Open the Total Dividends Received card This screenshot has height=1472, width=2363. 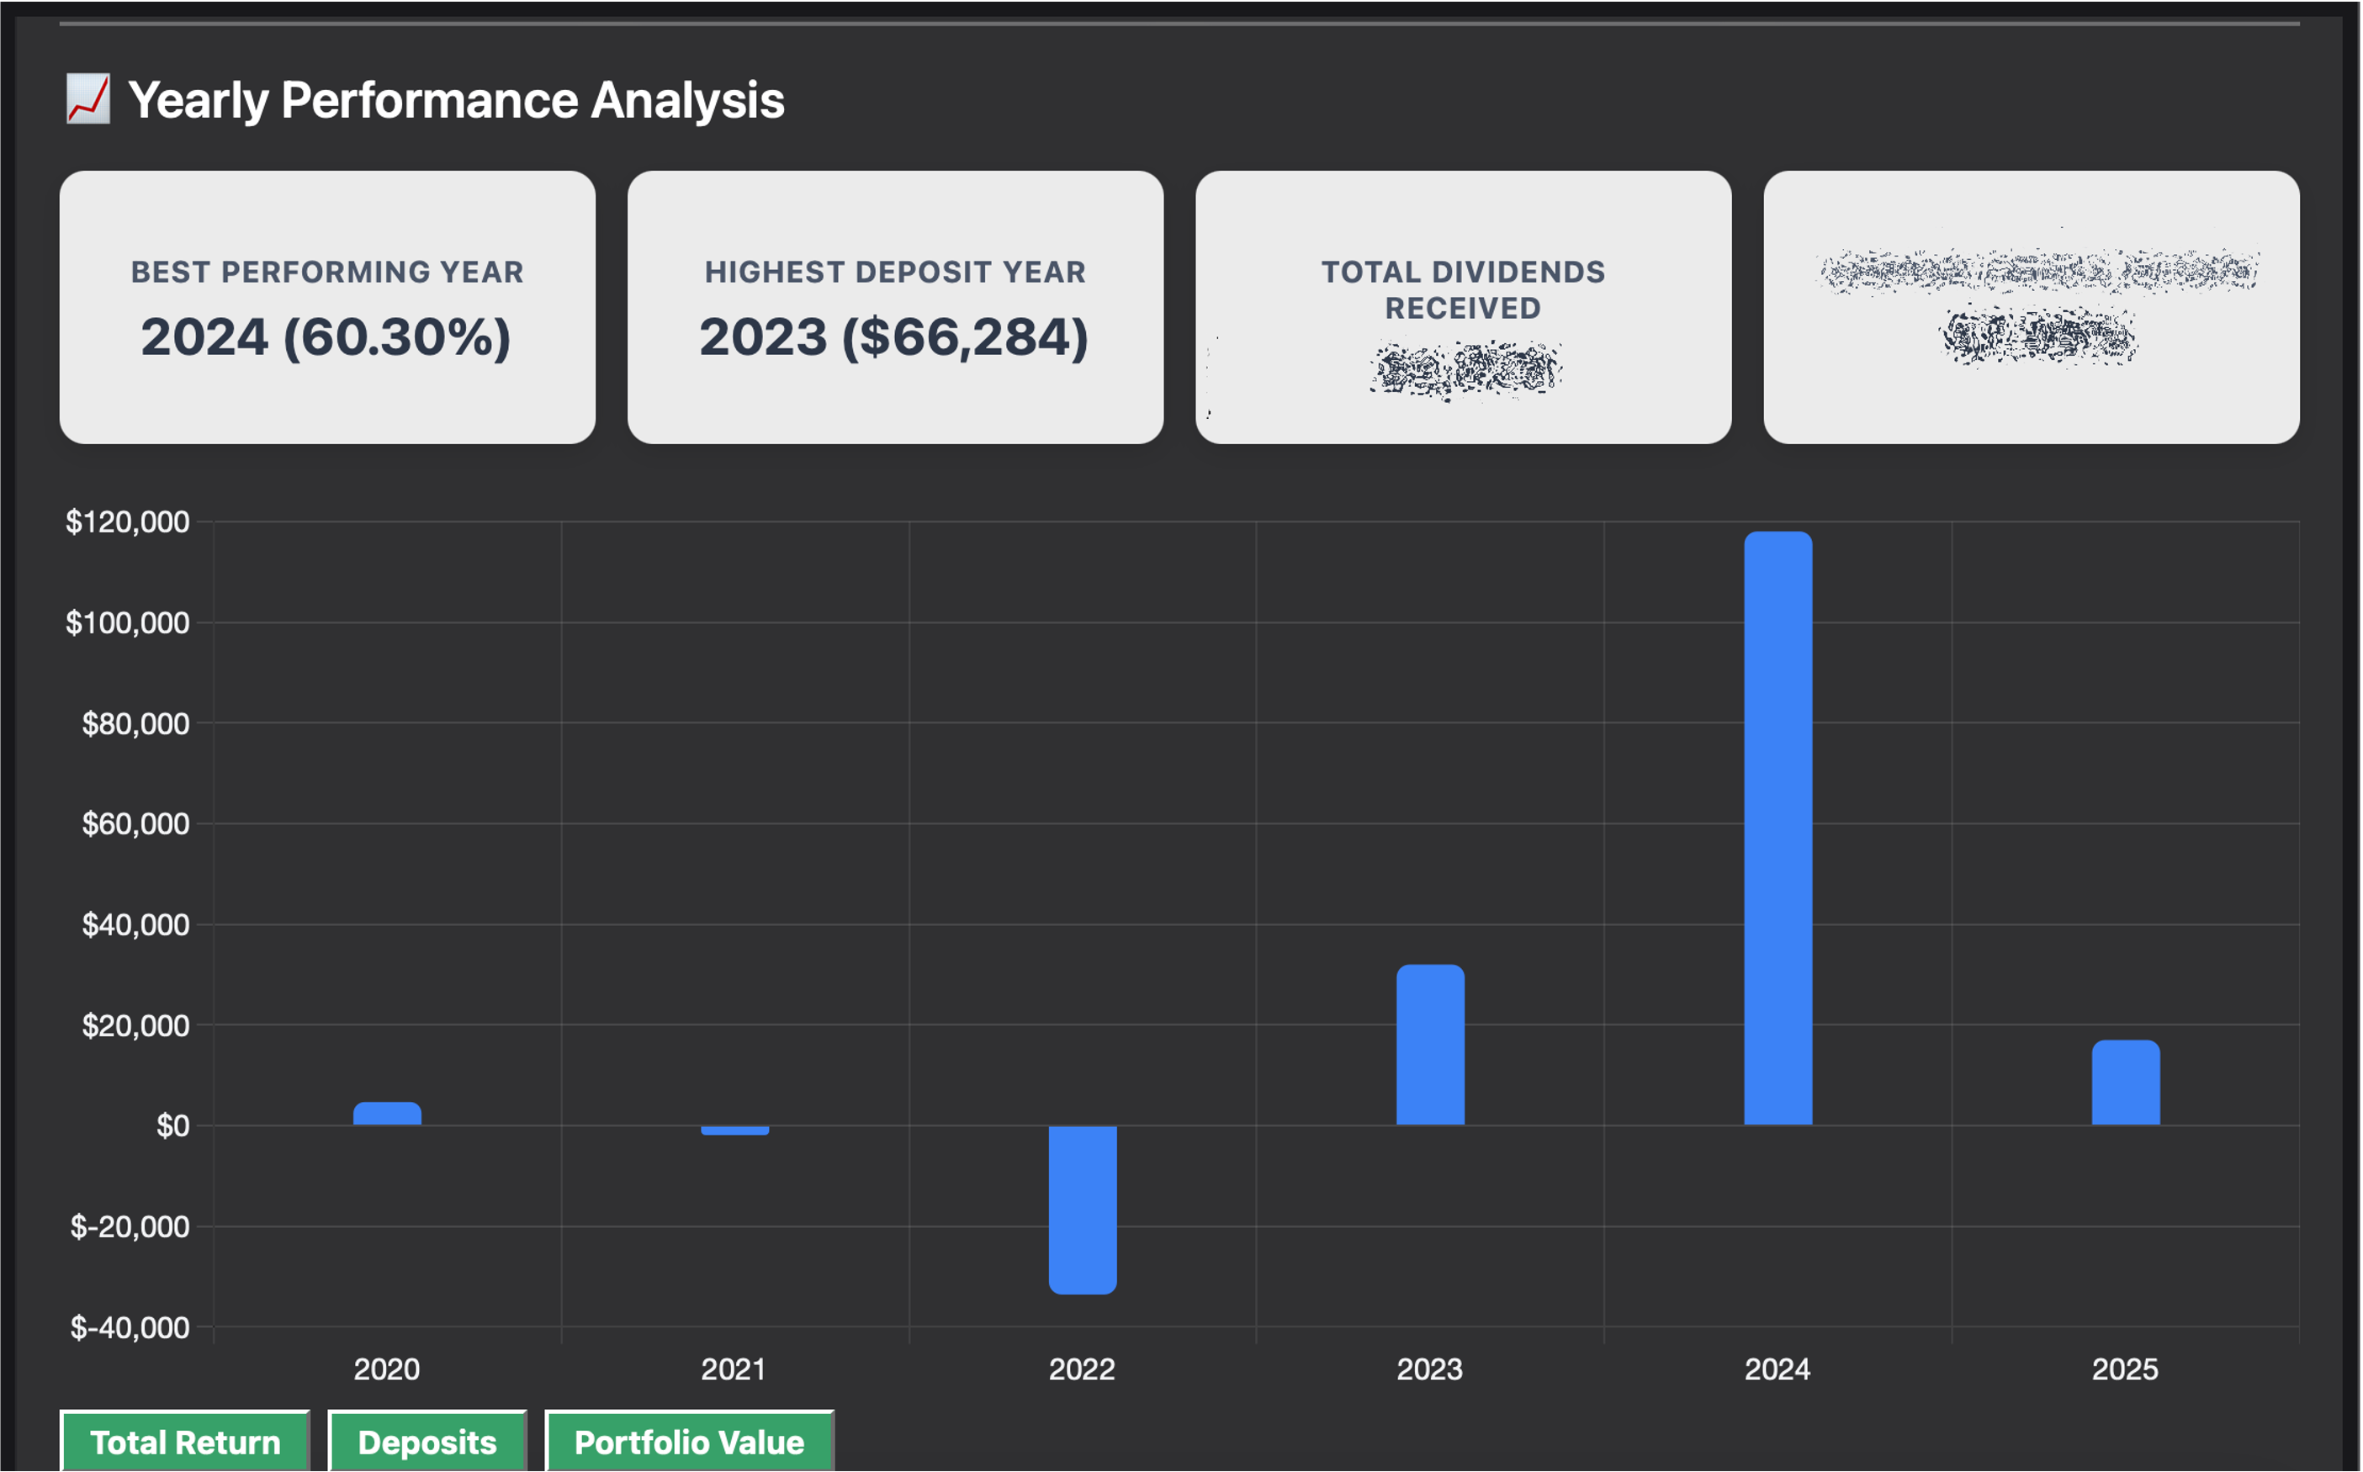click(1462, 307)
